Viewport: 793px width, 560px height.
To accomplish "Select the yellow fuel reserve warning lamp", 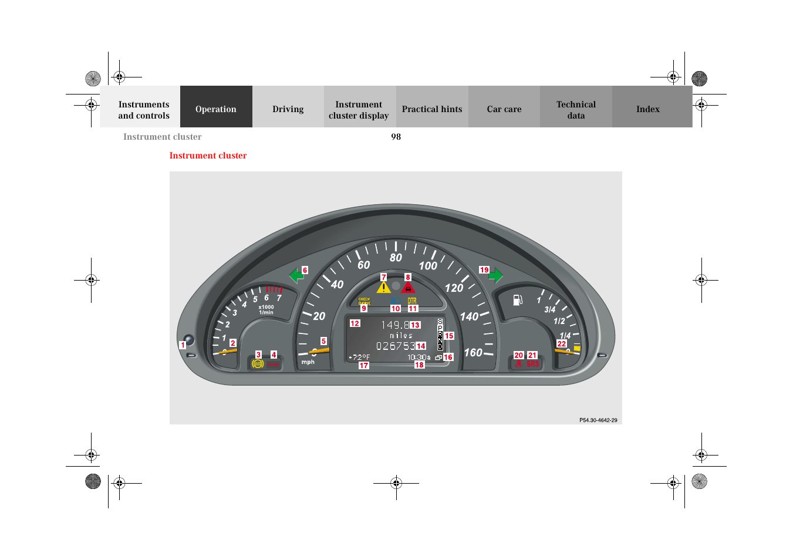I will pos(577,348).
